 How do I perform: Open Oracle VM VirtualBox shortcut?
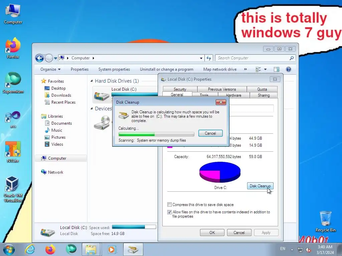pyautogui.click(x=13, y=189)
